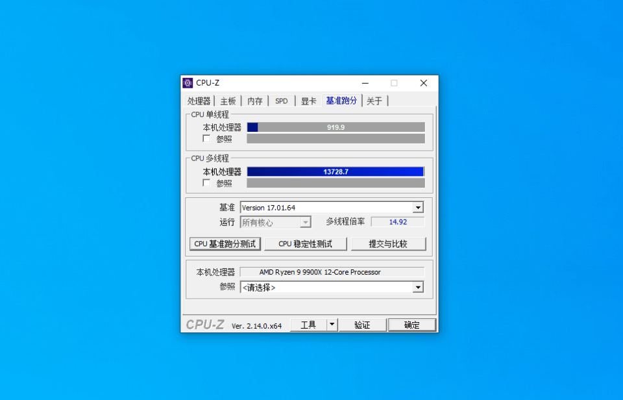Click the AMD Ryzen 9 9900X processor field

click(x=332, y=272)
